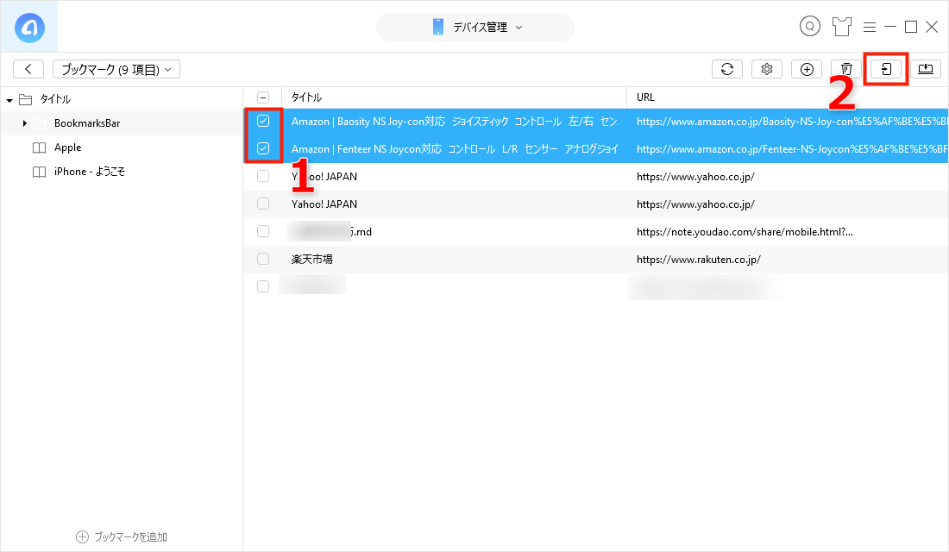Check the second Yahoo! JAPAN row checkbox
Image resolution: width=949 pixels, height=552 pixels.
point(263,204)
